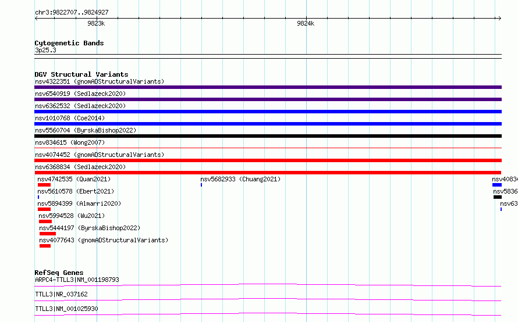Click the cut-off nsv5836 label at right
The width and height of the screenshot is (518, 322).
point(505,191)
